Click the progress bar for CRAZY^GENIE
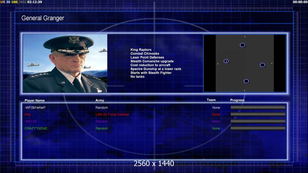 (x=258, y=128)
